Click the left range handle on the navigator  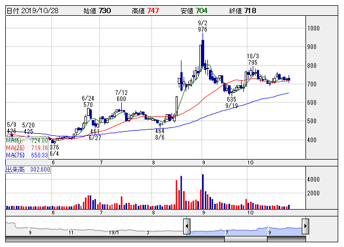point(187,227)
